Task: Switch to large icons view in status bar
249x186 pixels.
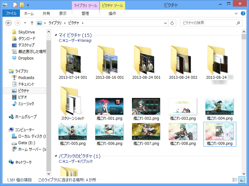Action: [242, 180]
